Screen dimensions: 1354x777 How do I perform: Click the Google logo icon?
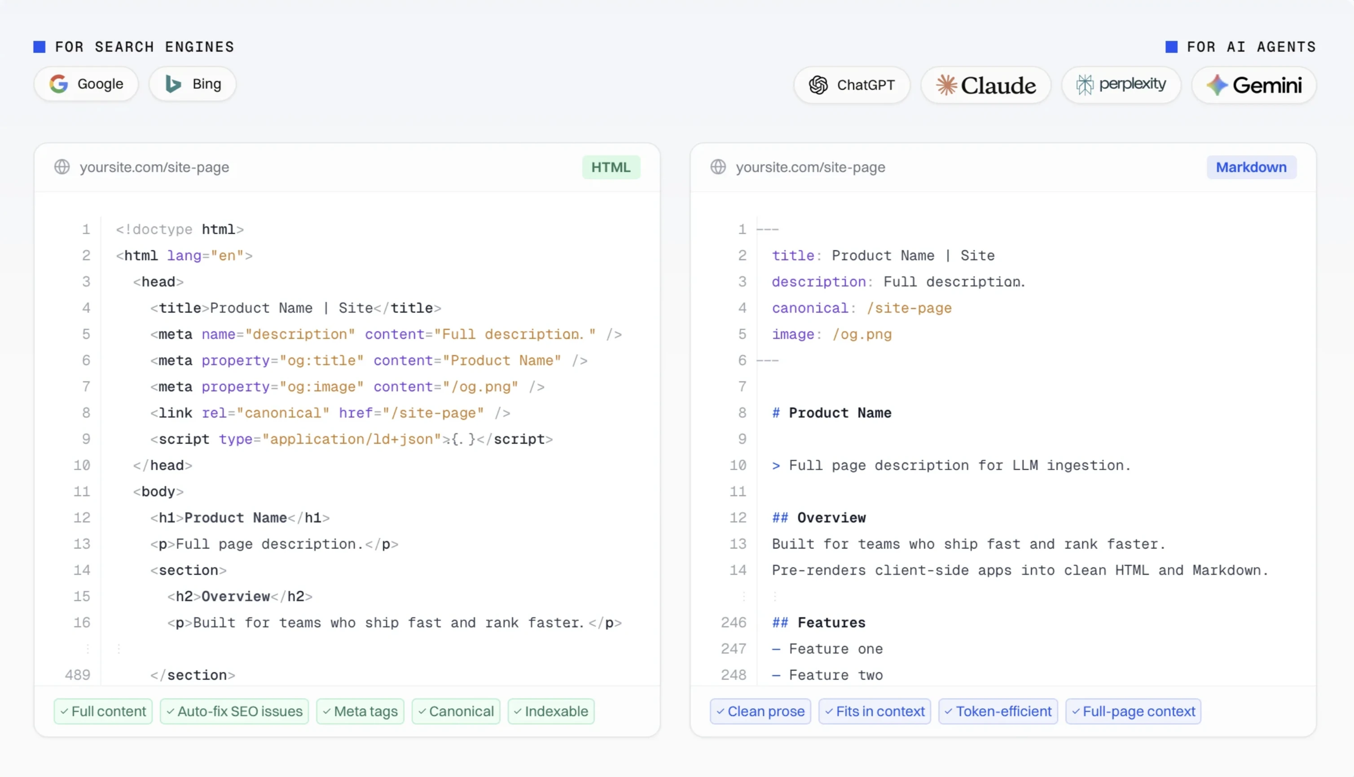(58, 84)
